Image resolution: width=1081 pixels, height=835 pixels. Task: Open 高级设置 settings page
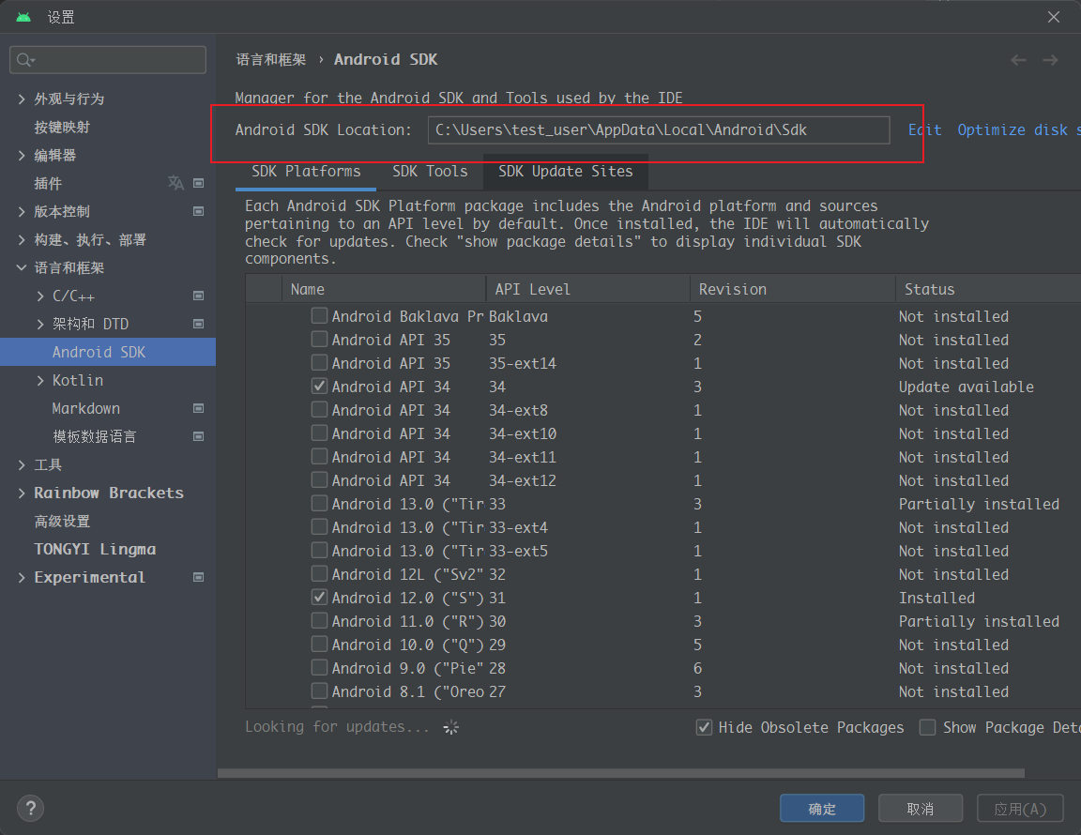(x=62, y=522)
